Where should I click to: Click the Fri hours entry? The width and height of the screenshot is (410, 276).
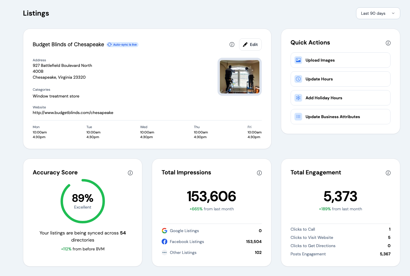point(255,132)
